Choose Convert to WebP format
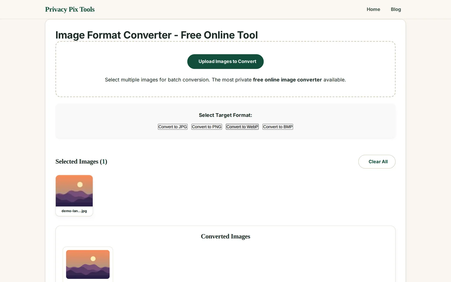The height and width of the screenshot is (282, 451). (242, 127)
